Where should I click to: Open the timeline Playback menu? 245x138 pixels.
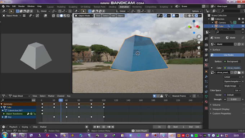[14, 127]
